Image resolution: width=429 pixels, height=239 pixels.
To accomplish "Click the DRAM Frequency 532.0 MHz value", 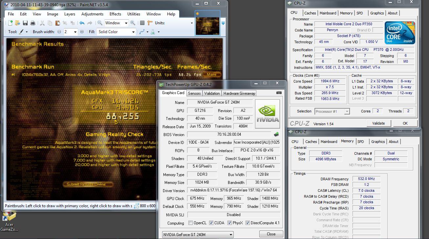I will (x=366, y=179).
